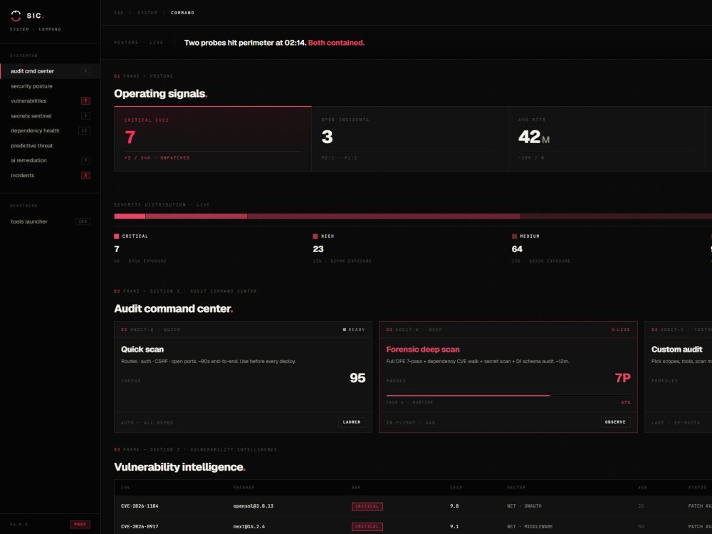Click CVE-2026-0917 row entry
Image resolution: width=712 pixels, height=534 pixels.
point(140,527)
